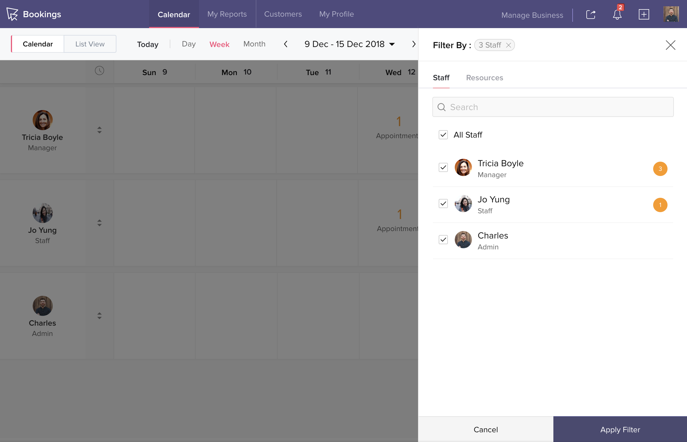Uncheck the All Staff checkbox
The height and width of the screenshot is (442, 687).
[x=443, y=135]
